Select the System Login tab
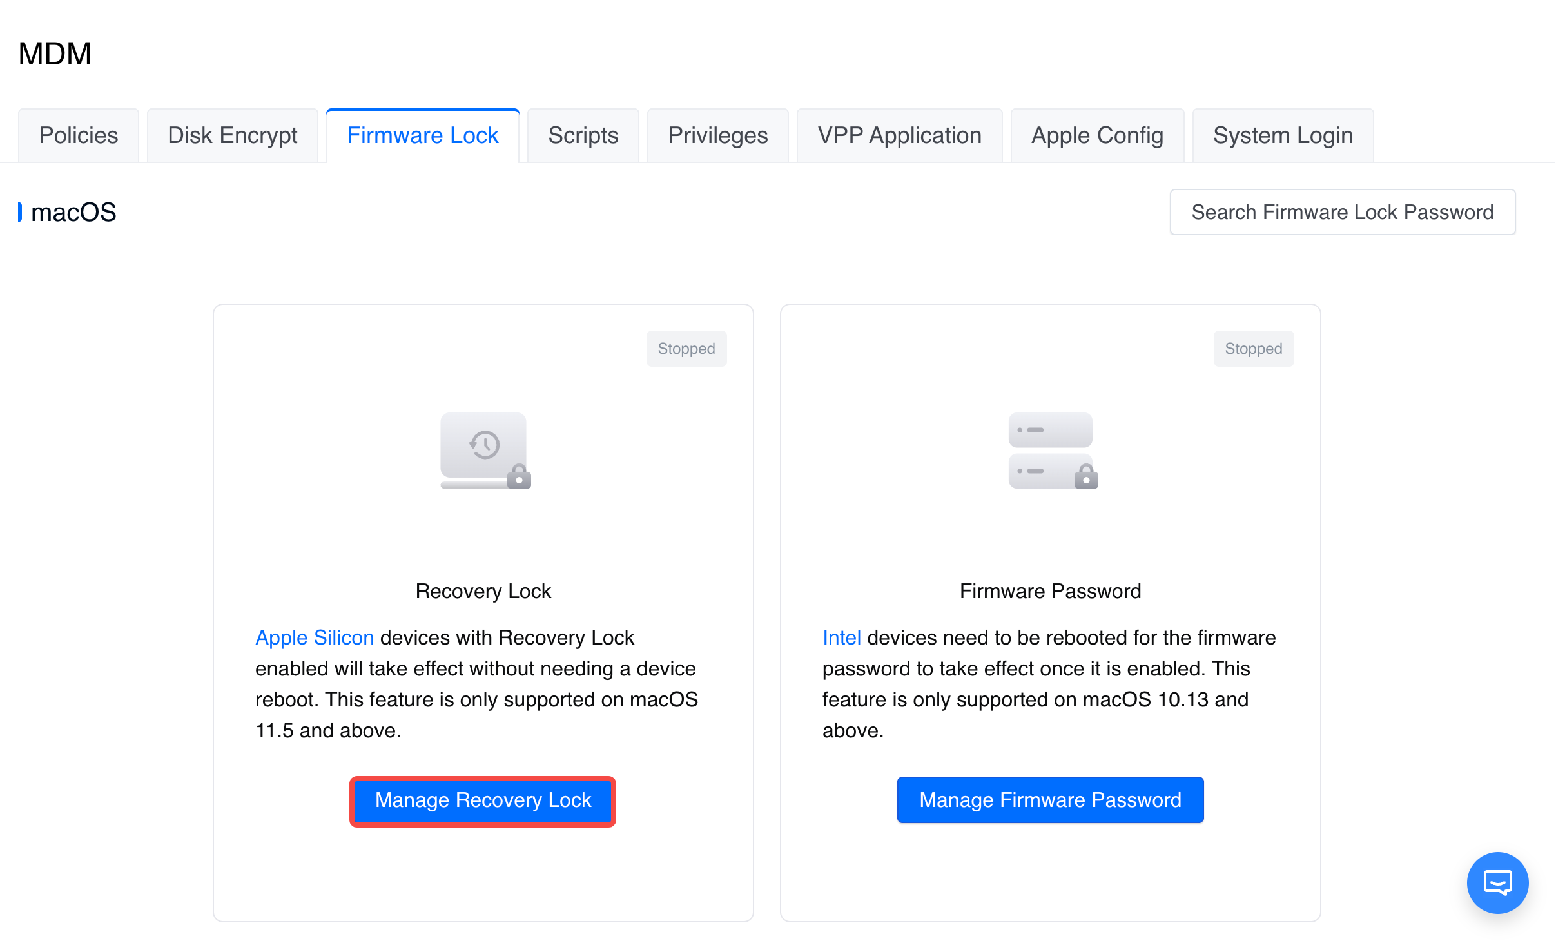Viewport: 1556px width, 941px height. tap(1283, 135)
